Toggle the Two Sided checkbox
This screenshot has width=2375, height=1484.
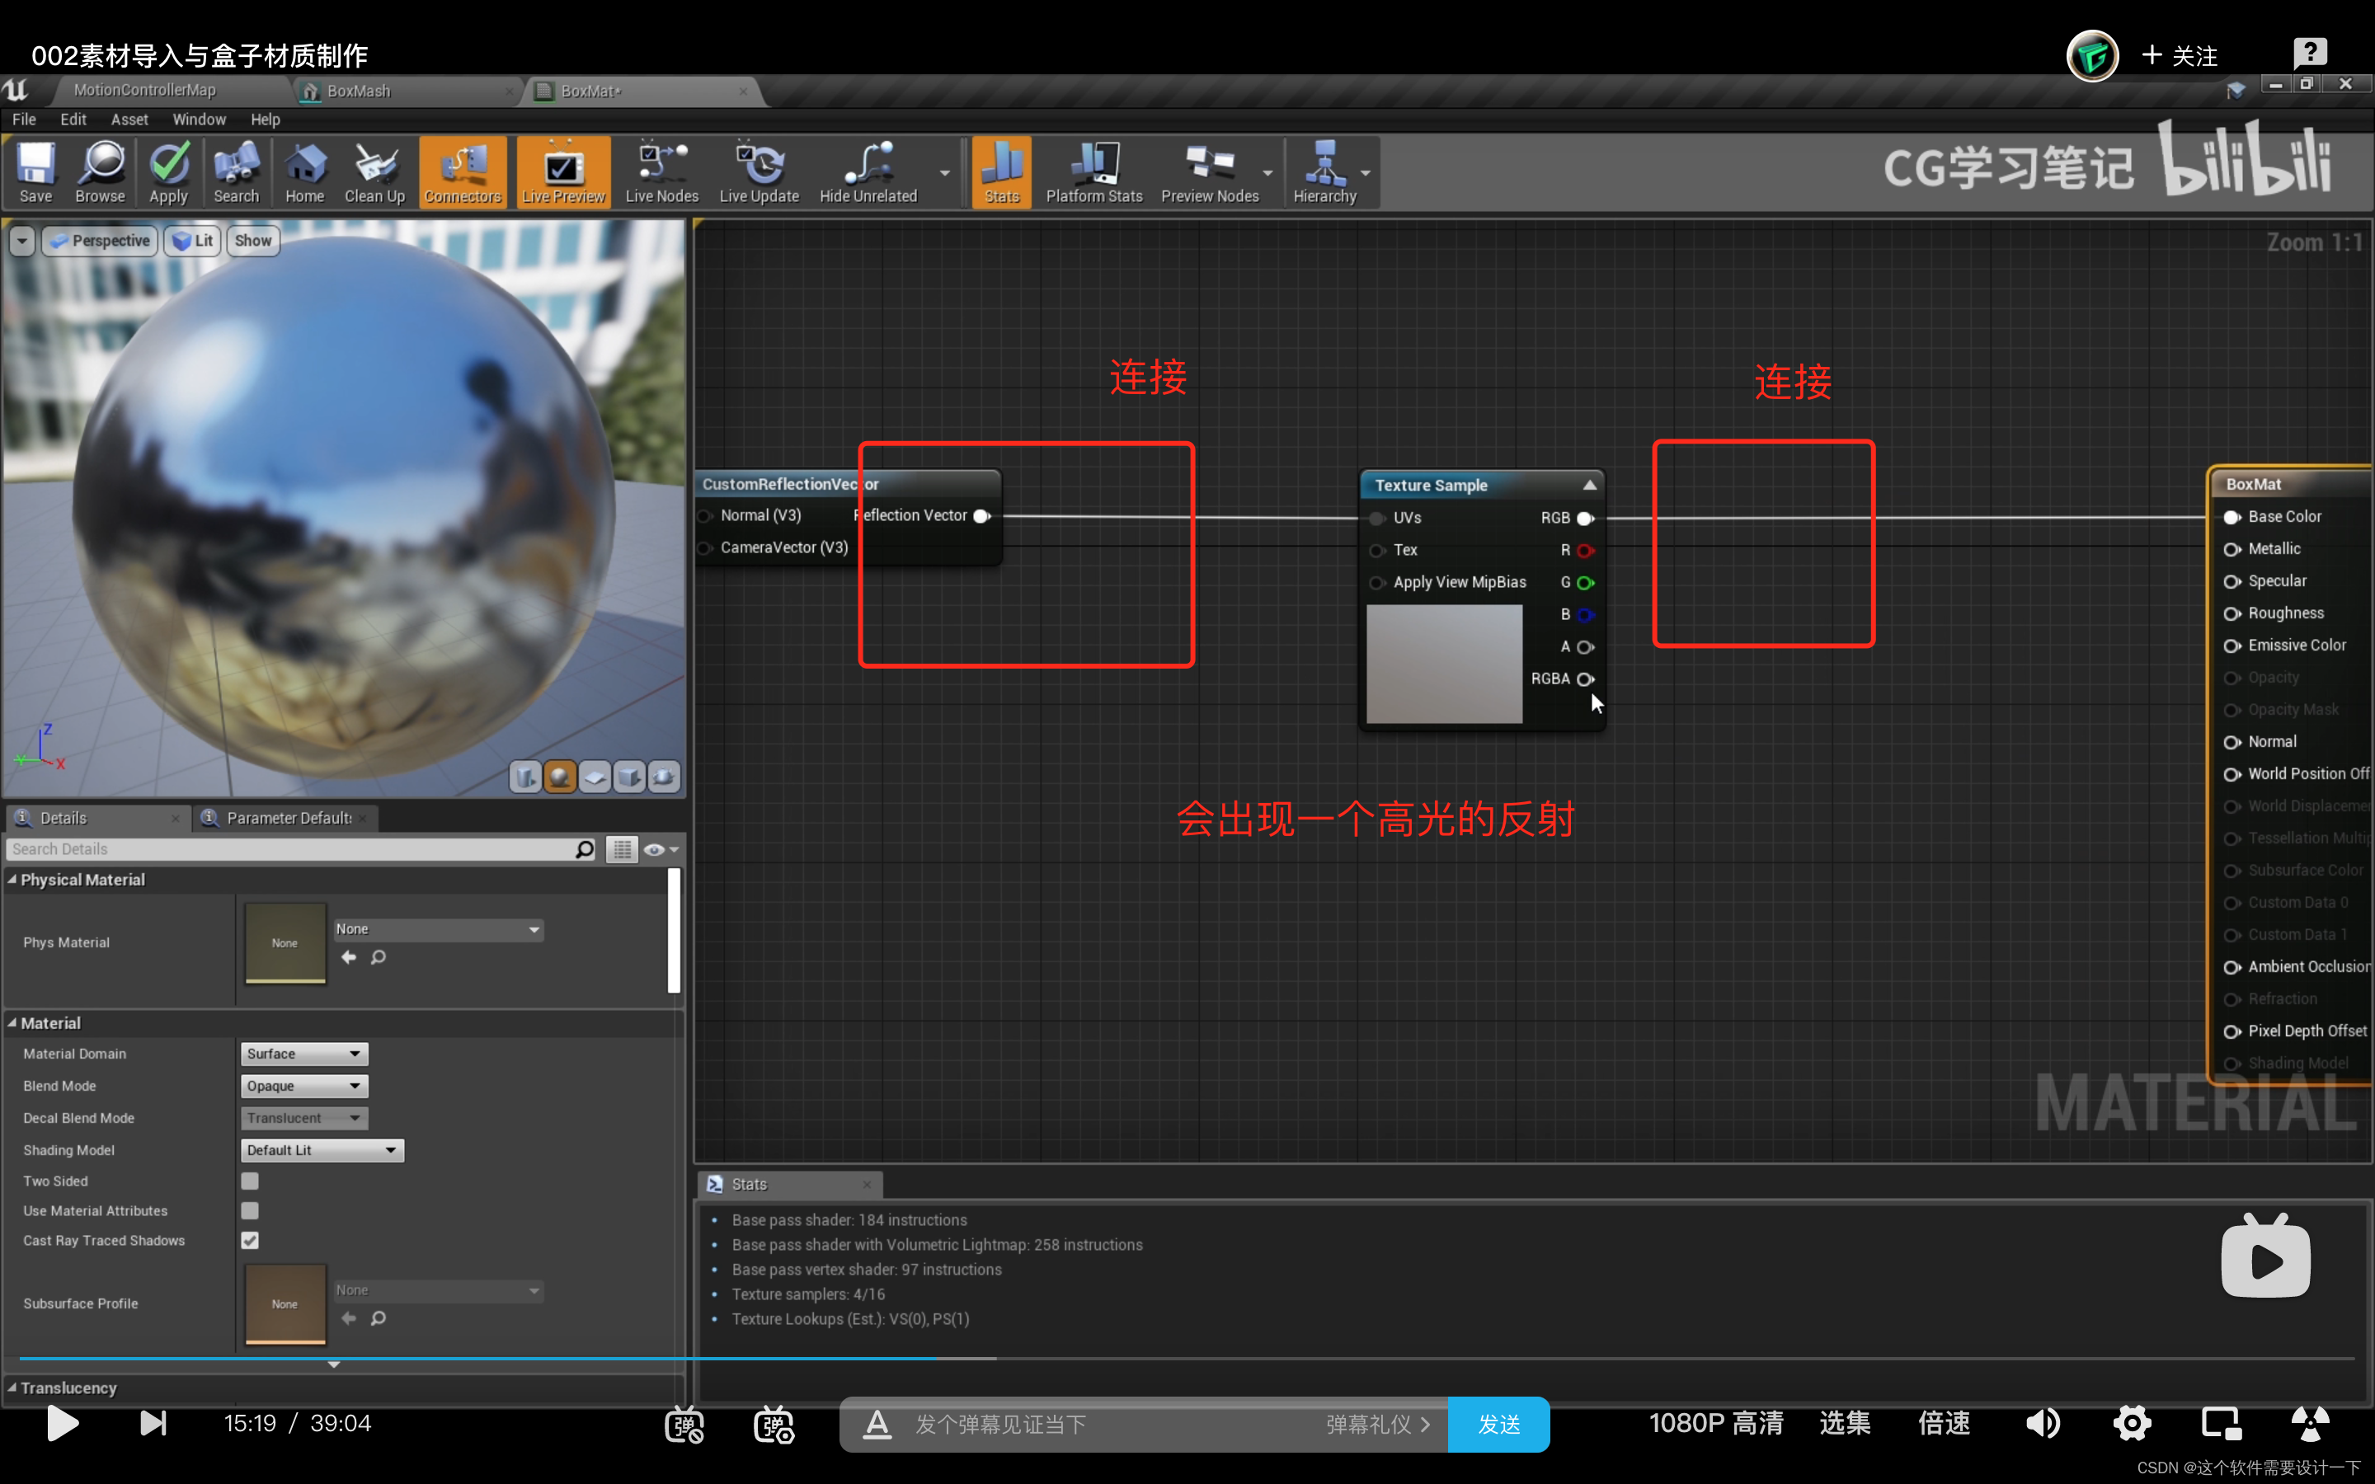250,1181
